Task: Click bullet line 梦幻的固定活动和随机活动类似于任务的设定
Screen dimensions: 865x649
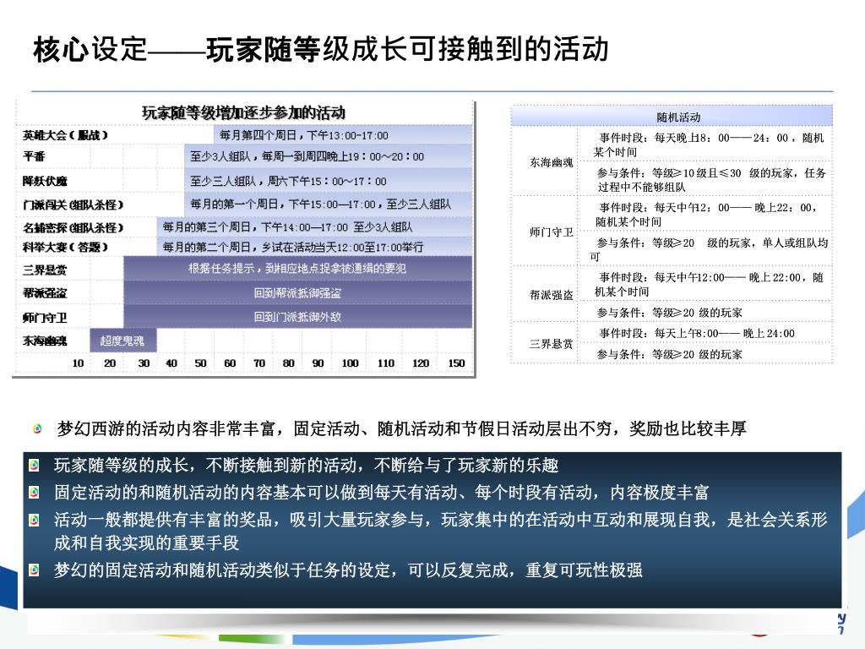Action: pyautogui.click(x=348, y=570)
